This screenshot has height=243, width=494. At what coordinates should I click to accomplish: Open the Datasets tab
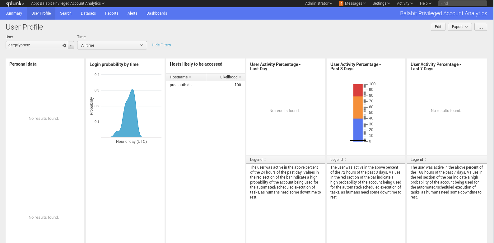88,13
